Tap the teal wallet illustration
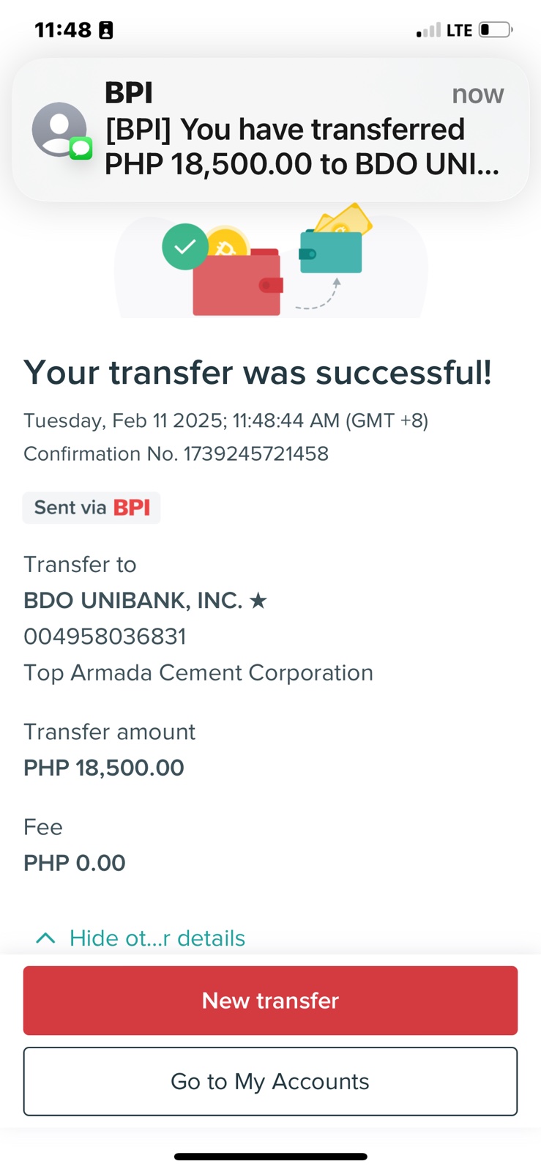Image resolution: width=541 pixels, height=1172 pixels. pyautogui.click(x=331, y=252)
